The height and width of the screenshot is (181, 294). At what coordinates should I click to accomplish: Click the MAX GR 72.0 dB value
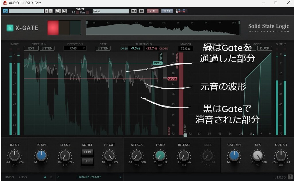pos(185,48)
